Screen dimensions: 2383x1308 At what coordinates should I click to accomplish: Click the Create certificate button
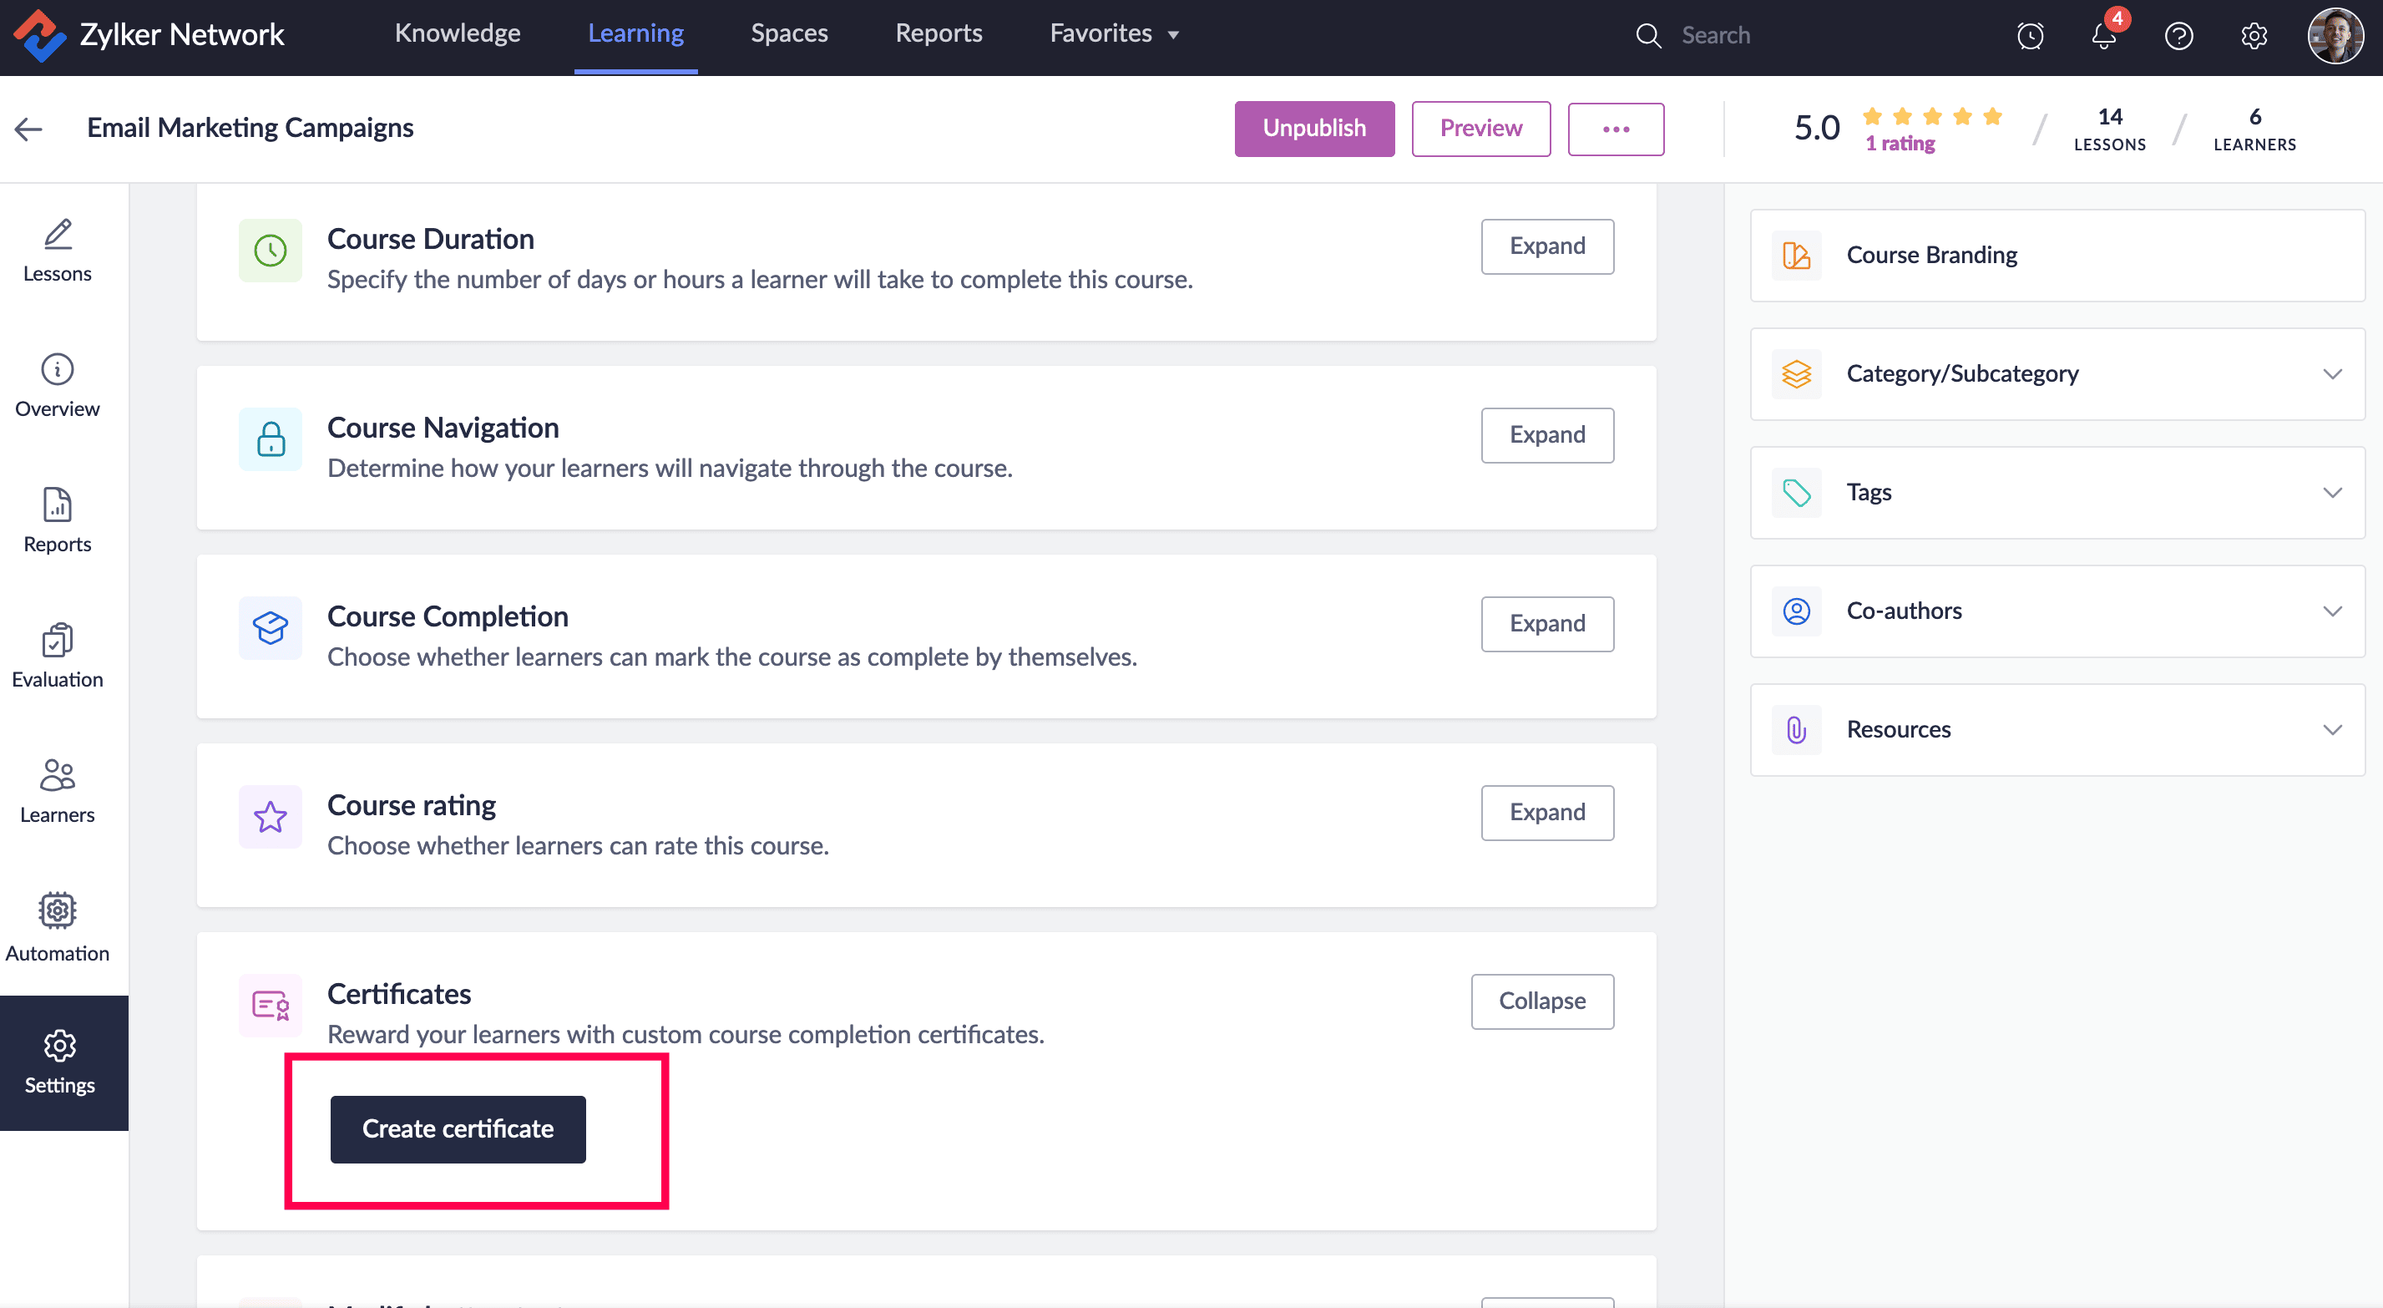[x=458, y=1129]
